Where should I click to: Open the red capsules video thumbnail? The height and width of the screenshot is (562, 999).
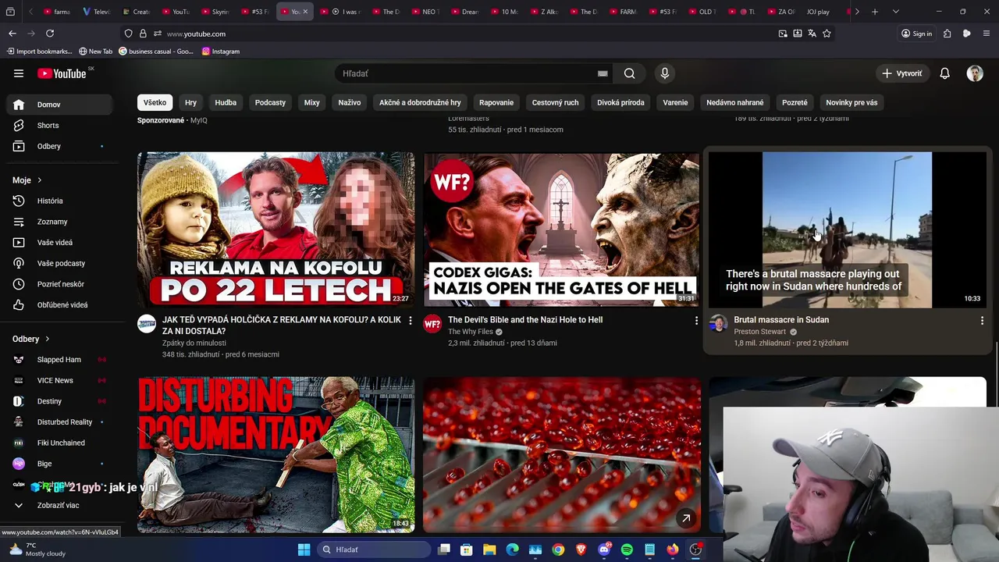(561, 454)
